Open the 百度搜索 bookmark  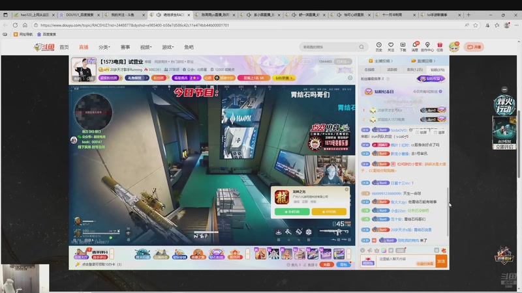pyautogui.click(x=46, y=35)
